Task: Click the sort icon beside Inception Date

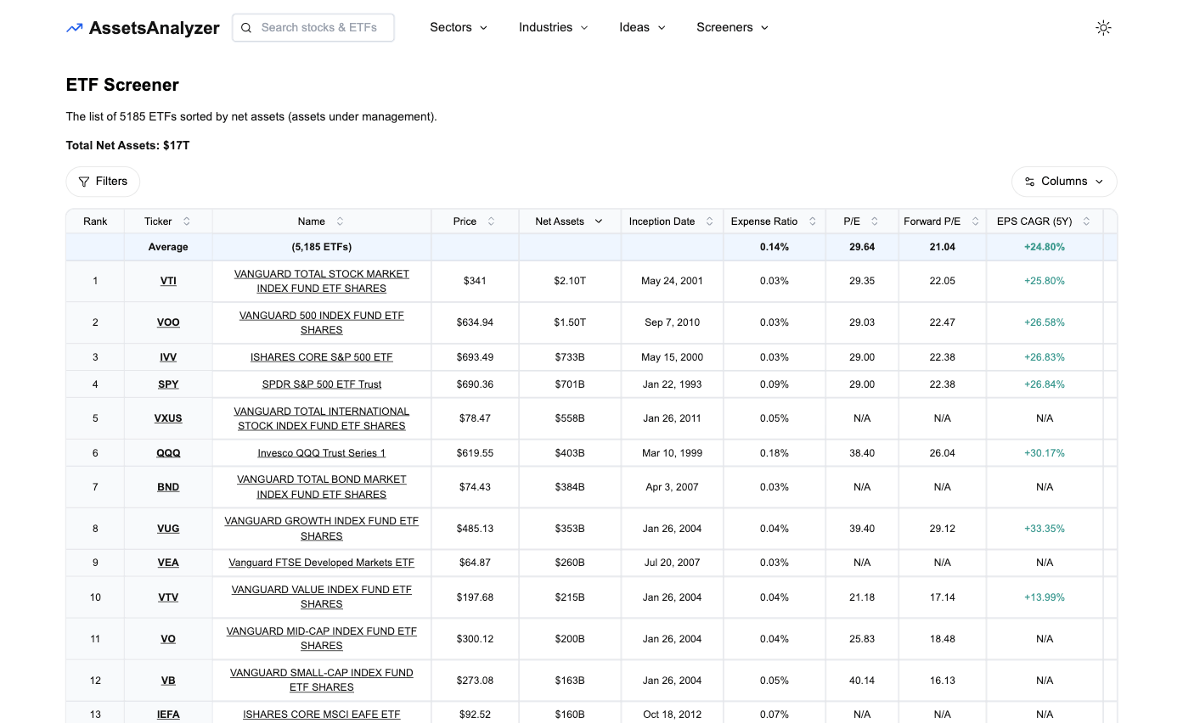Action: 710,221
